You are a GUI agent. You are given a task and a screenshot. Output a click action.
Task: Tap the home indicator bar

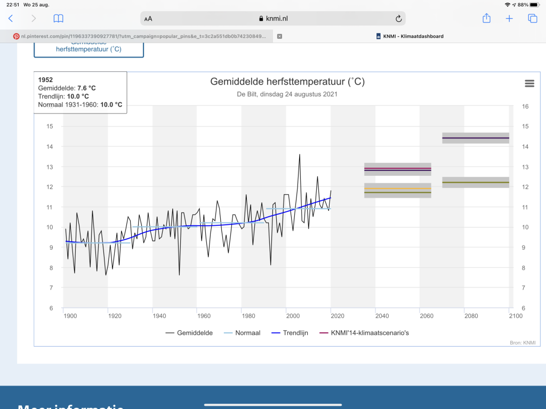[273, 405]
